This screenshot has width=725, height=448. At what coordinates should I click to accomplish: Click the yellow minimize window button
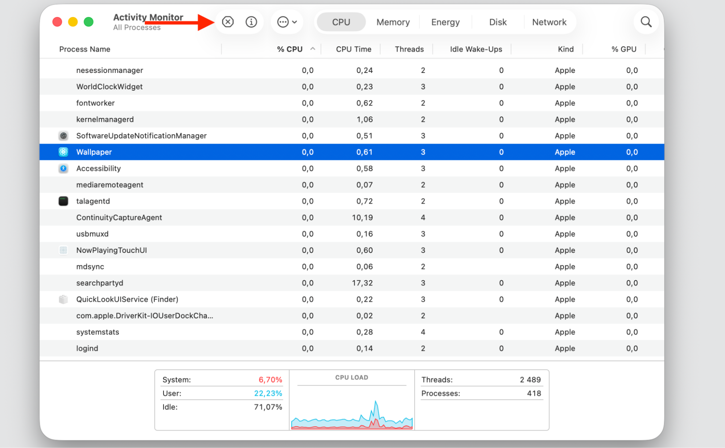(x=73, y=22)
